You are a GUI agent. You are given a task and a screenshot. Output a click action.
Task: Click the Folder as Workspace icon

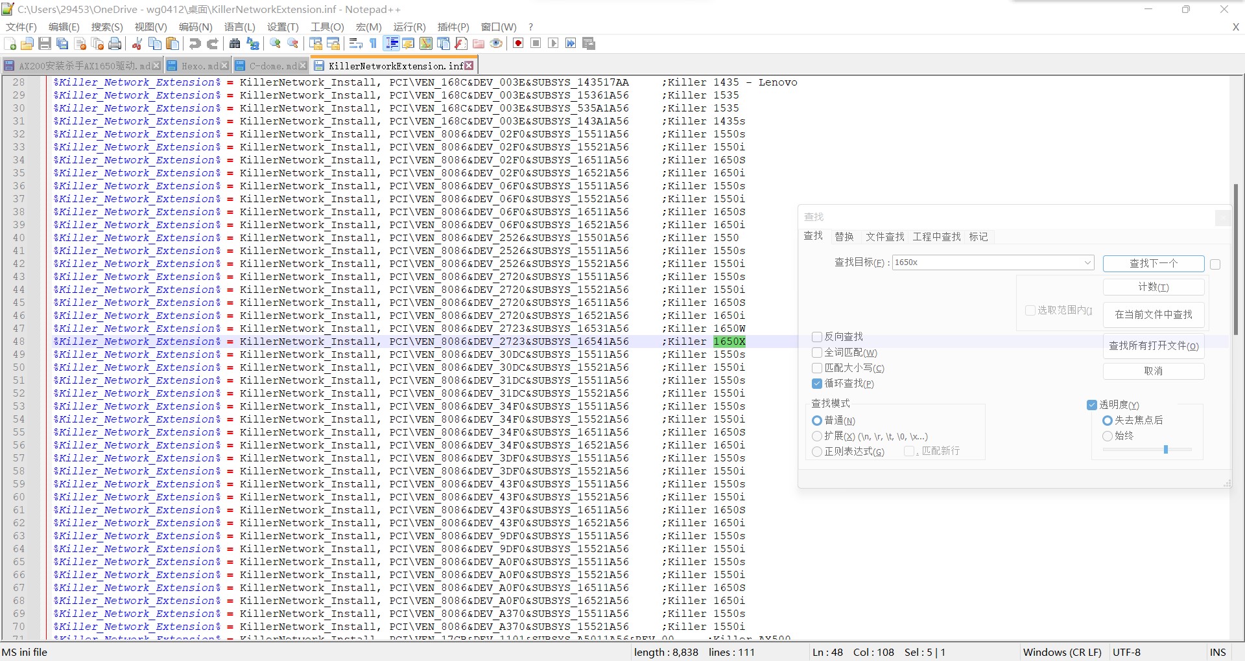479,43
